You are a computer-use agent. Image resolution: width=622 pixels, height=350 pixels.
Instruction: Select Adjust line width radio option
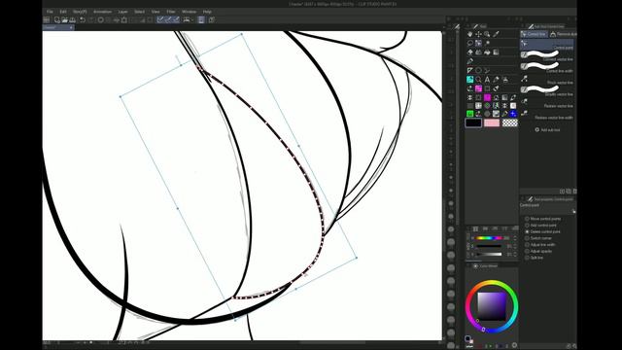coord(527,244)
